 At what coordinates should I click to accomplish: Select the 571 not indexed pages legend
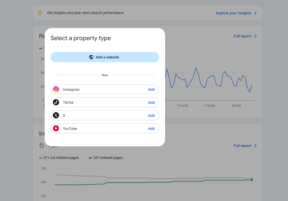coord(59,158)
